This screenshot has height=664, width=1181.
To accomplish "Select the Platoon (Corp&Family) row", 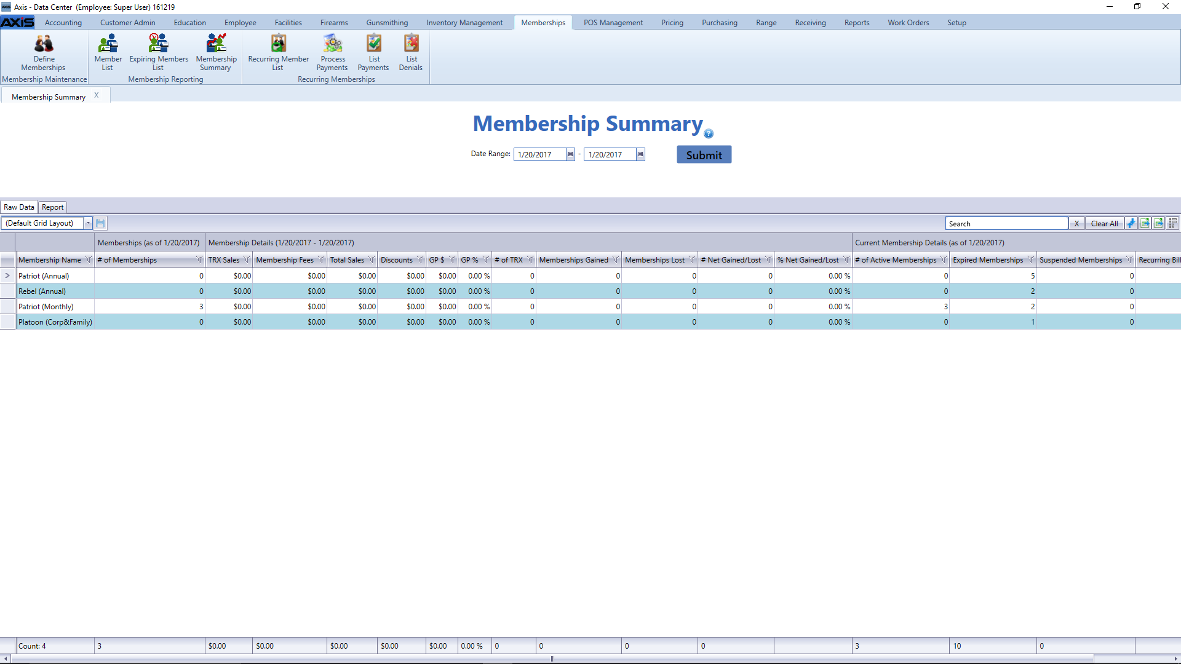I will tap(590, 322).
